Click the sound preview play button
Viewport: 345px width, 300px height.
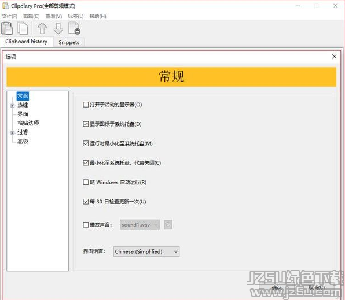pyautogui.click(x=168, y=225)
